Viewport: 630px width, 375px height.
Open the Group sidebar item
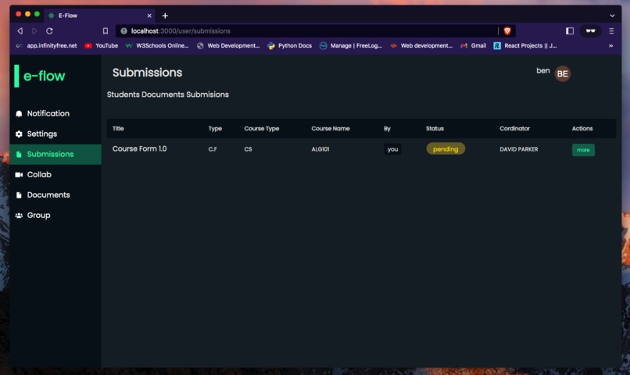tap(55, 216)
